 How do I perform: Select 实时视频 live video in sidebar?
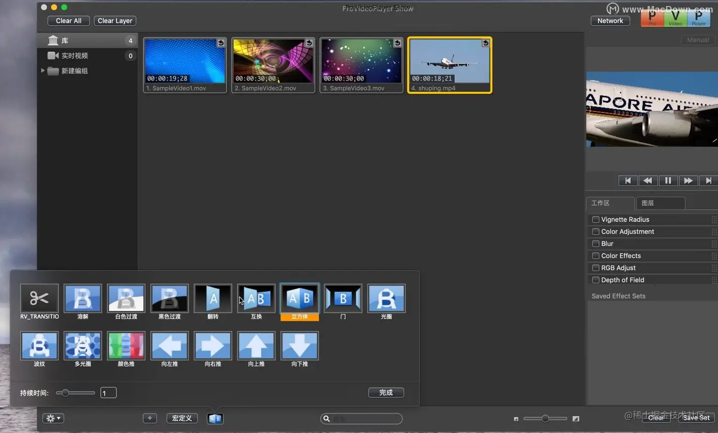pos(87,55)
